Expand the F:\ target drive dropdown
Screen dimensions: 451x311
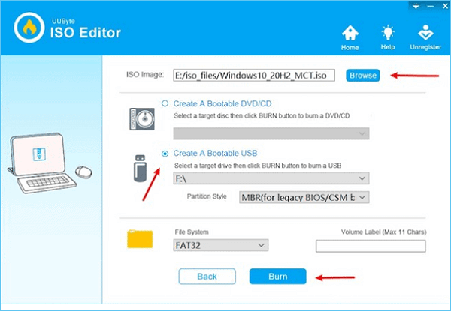click(271, 178)
